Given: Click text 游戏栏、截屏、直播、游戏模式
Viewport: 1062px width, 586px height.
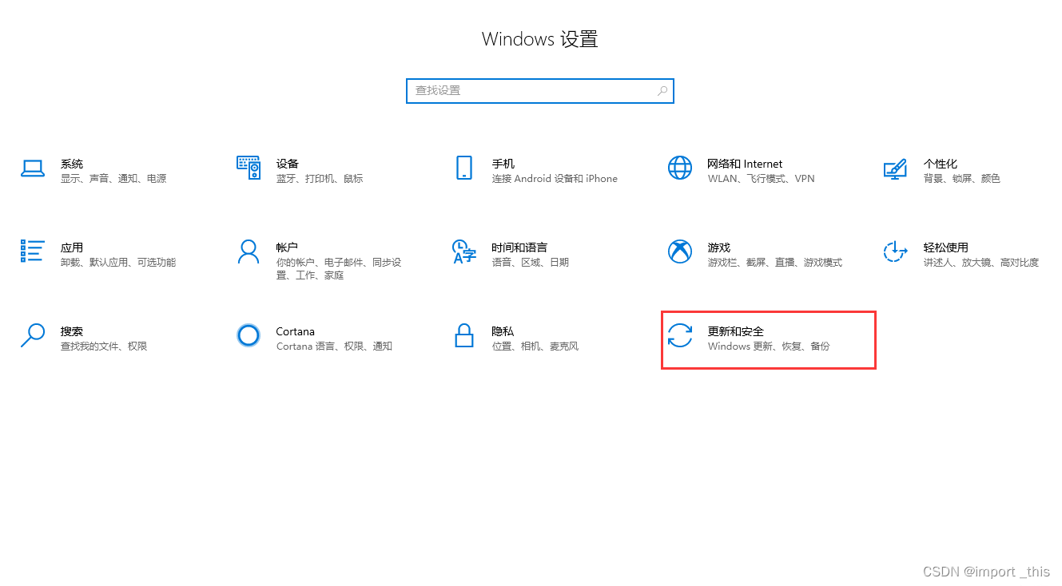Looking at the screenshot, I should pyautogui.click(x=775, y=263).
